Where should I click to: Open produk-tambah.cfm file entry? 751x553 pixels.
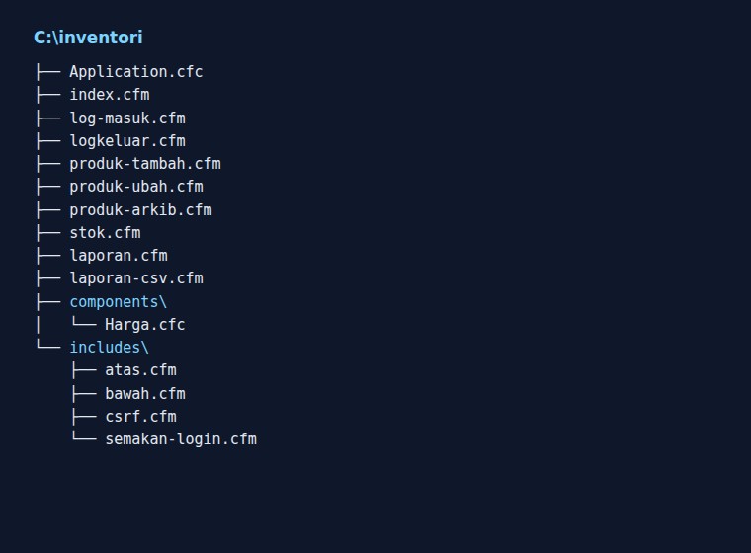point(145,164)
